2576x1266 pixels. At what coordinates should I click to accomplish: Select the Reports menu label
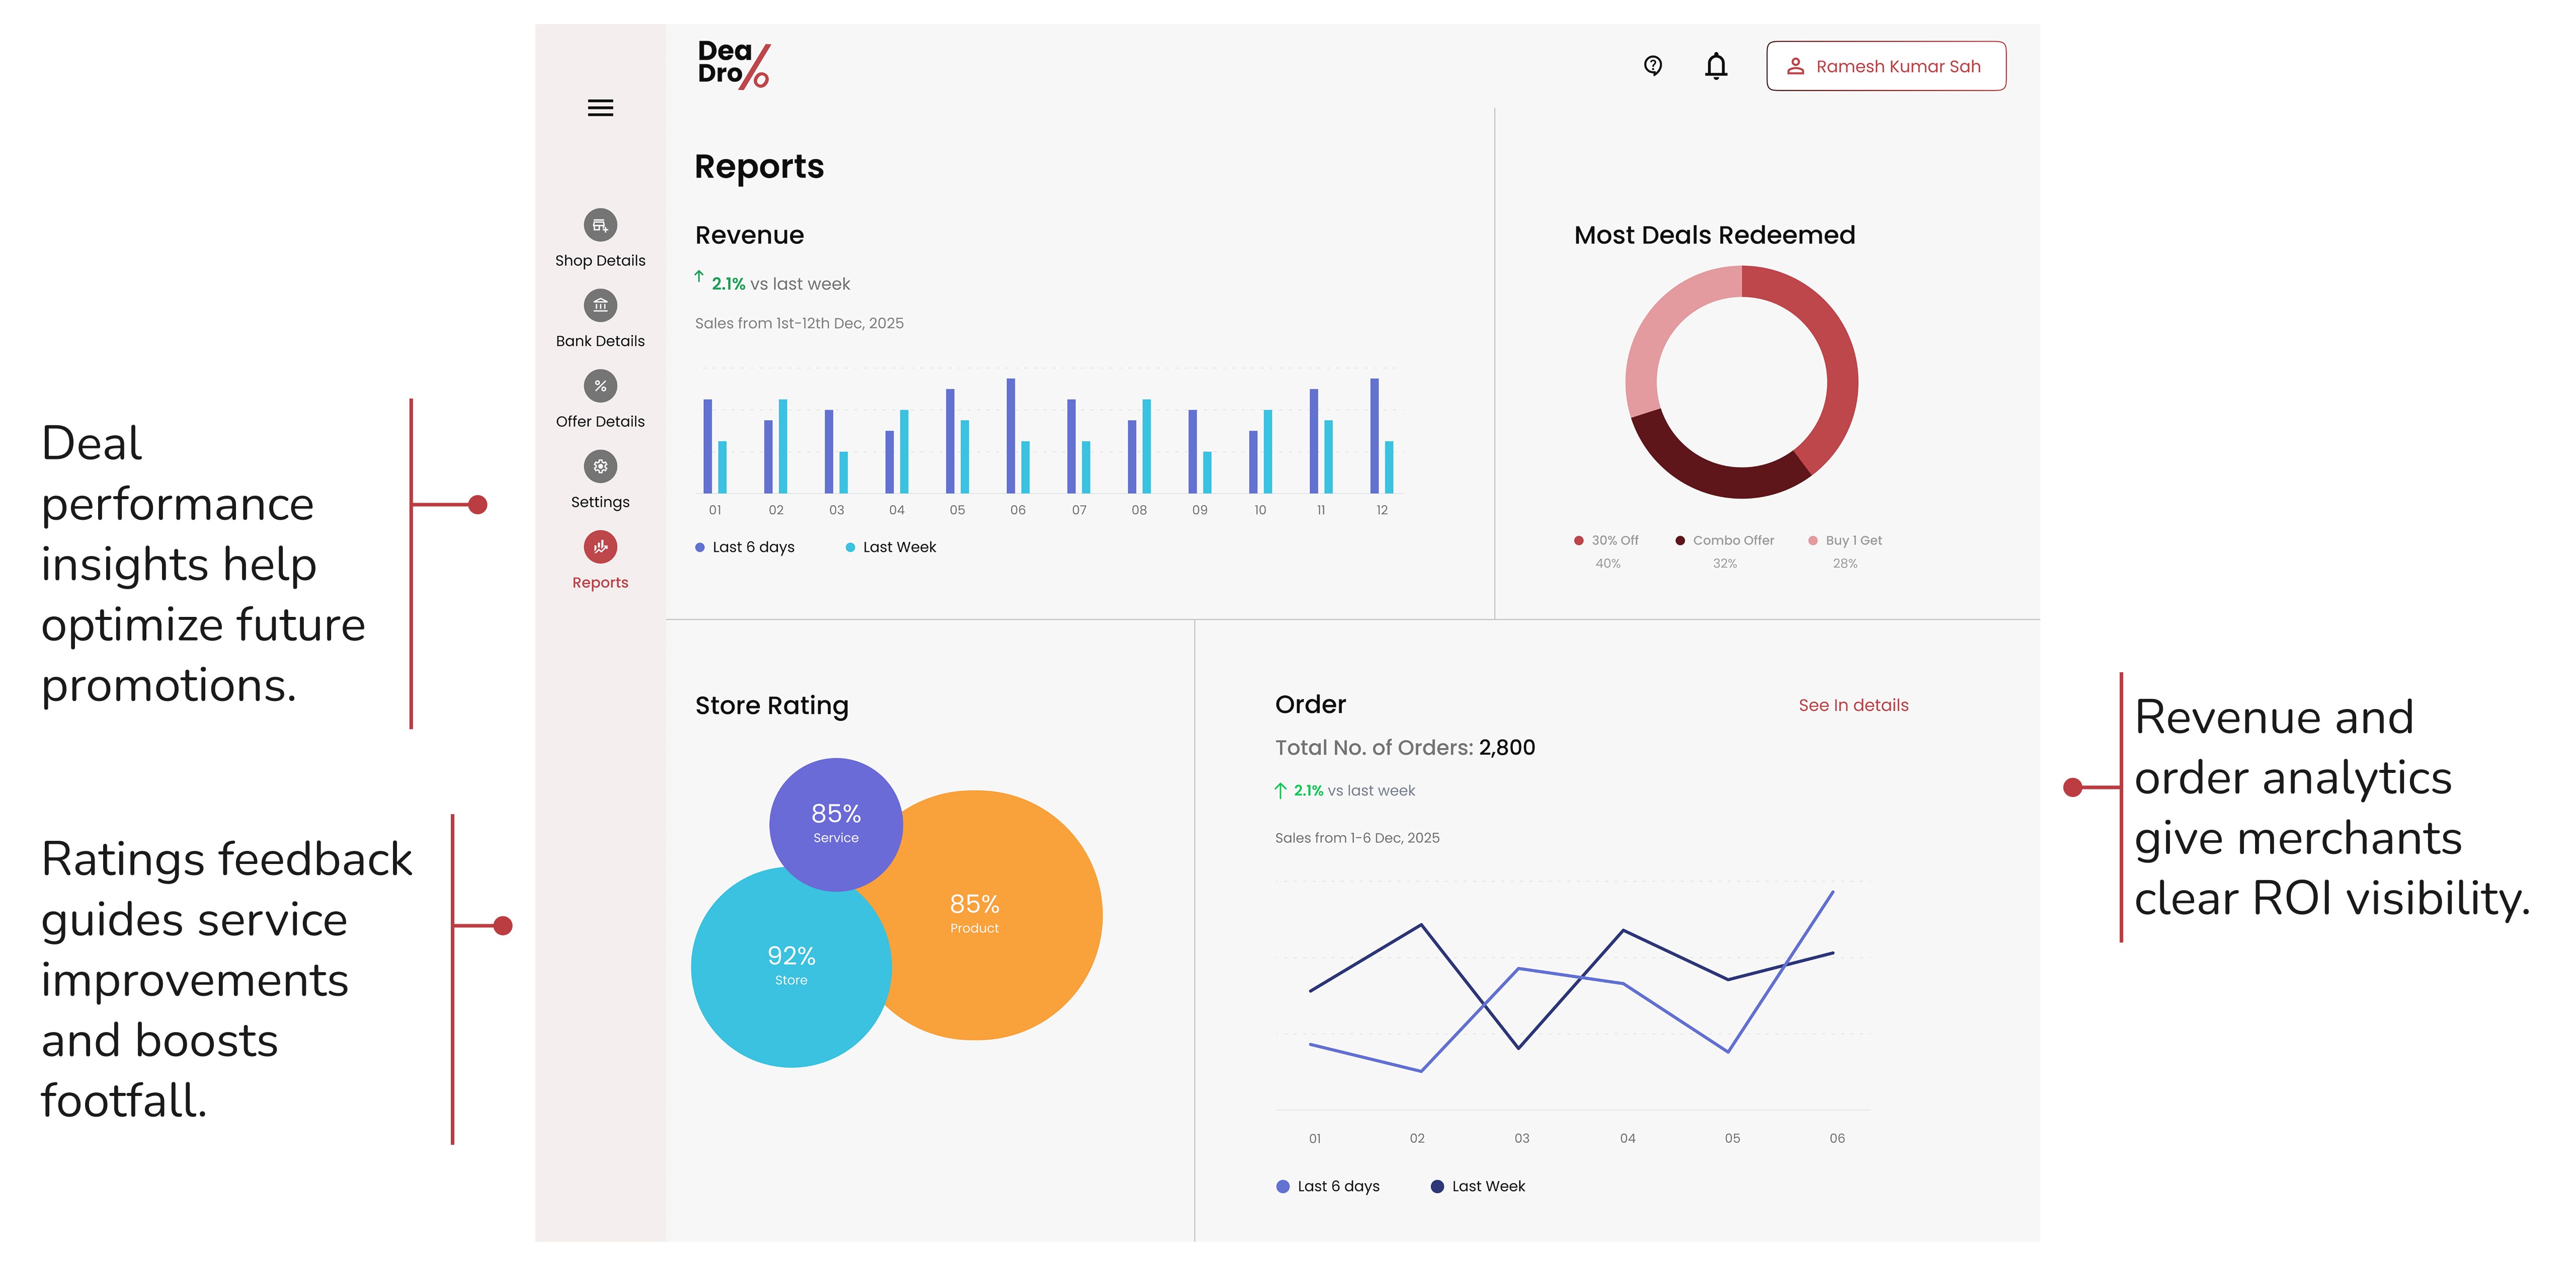(x=600, y=583)
